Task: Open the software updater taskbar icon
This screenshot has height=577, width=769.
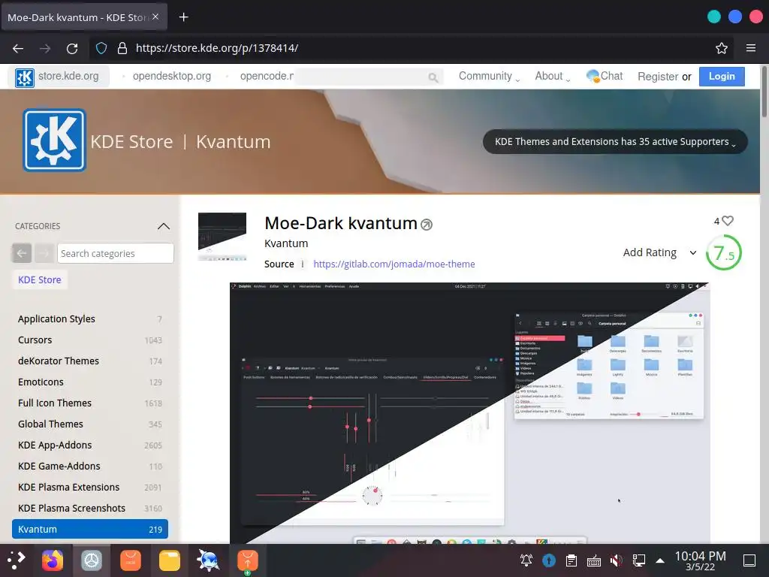Action: [x=248, y=560]
